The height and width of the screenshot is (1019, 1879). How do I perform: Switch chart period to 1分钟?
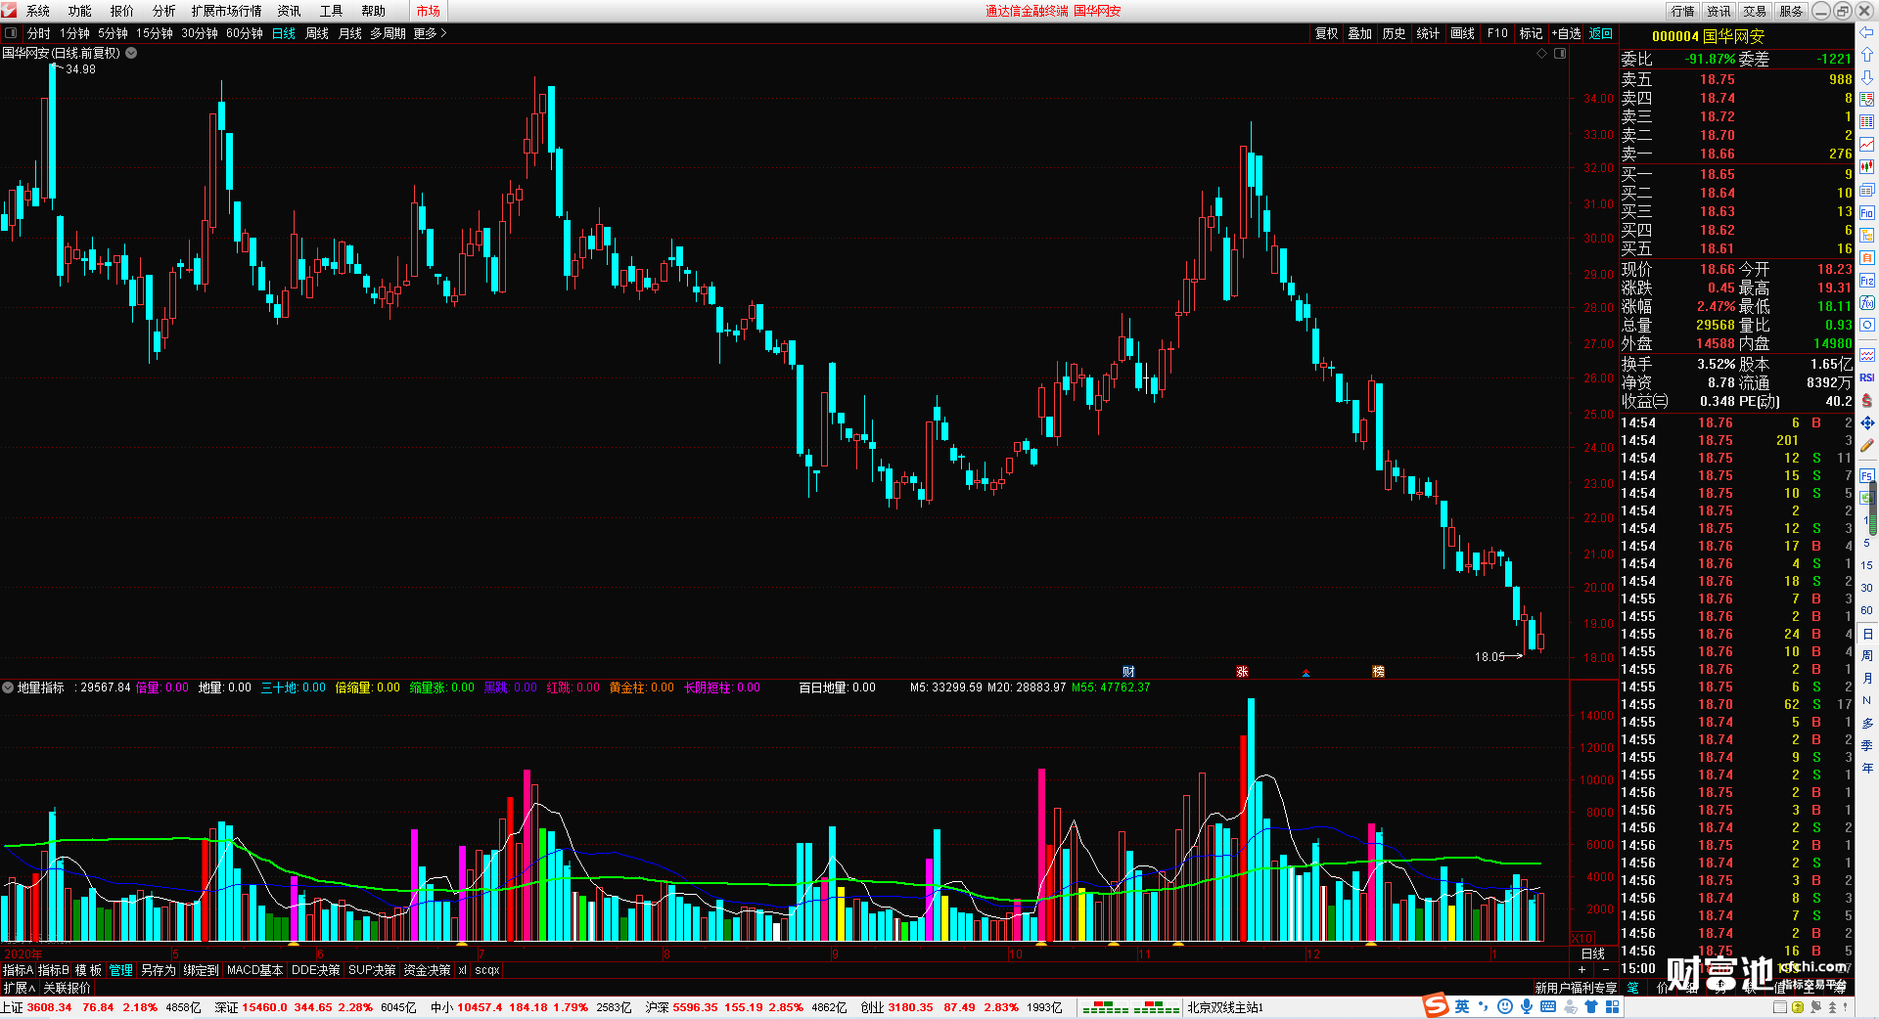click(x=74, y=33)
